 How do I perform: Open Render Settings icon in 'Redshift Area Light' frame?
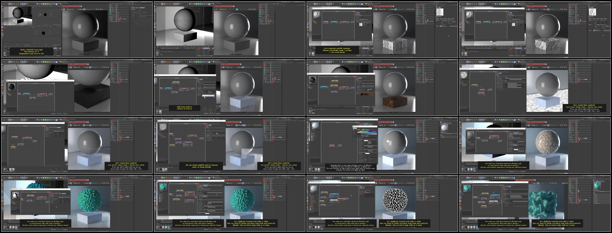[x=35, y=4]
